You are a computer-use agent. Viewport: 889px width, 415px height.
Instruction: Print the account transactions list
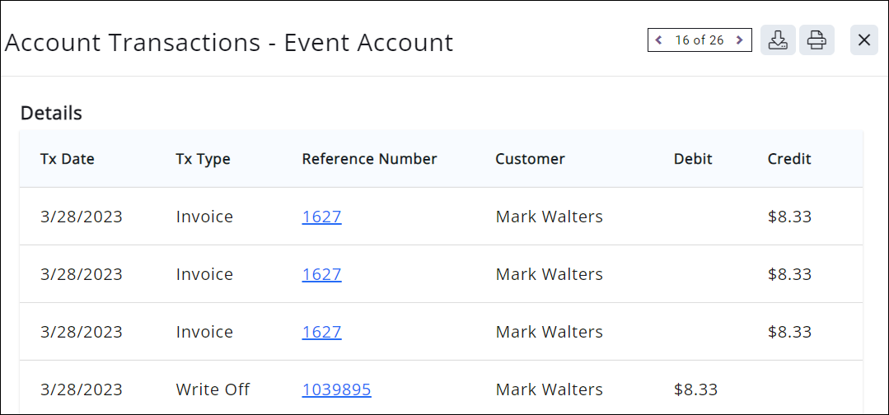coord(816,40)
